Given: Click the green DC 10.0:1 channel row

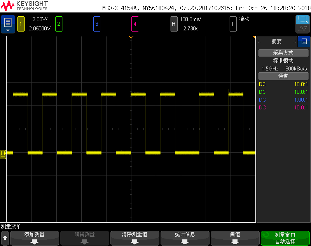Looking at the screenshot, I should tap(283, 92).
